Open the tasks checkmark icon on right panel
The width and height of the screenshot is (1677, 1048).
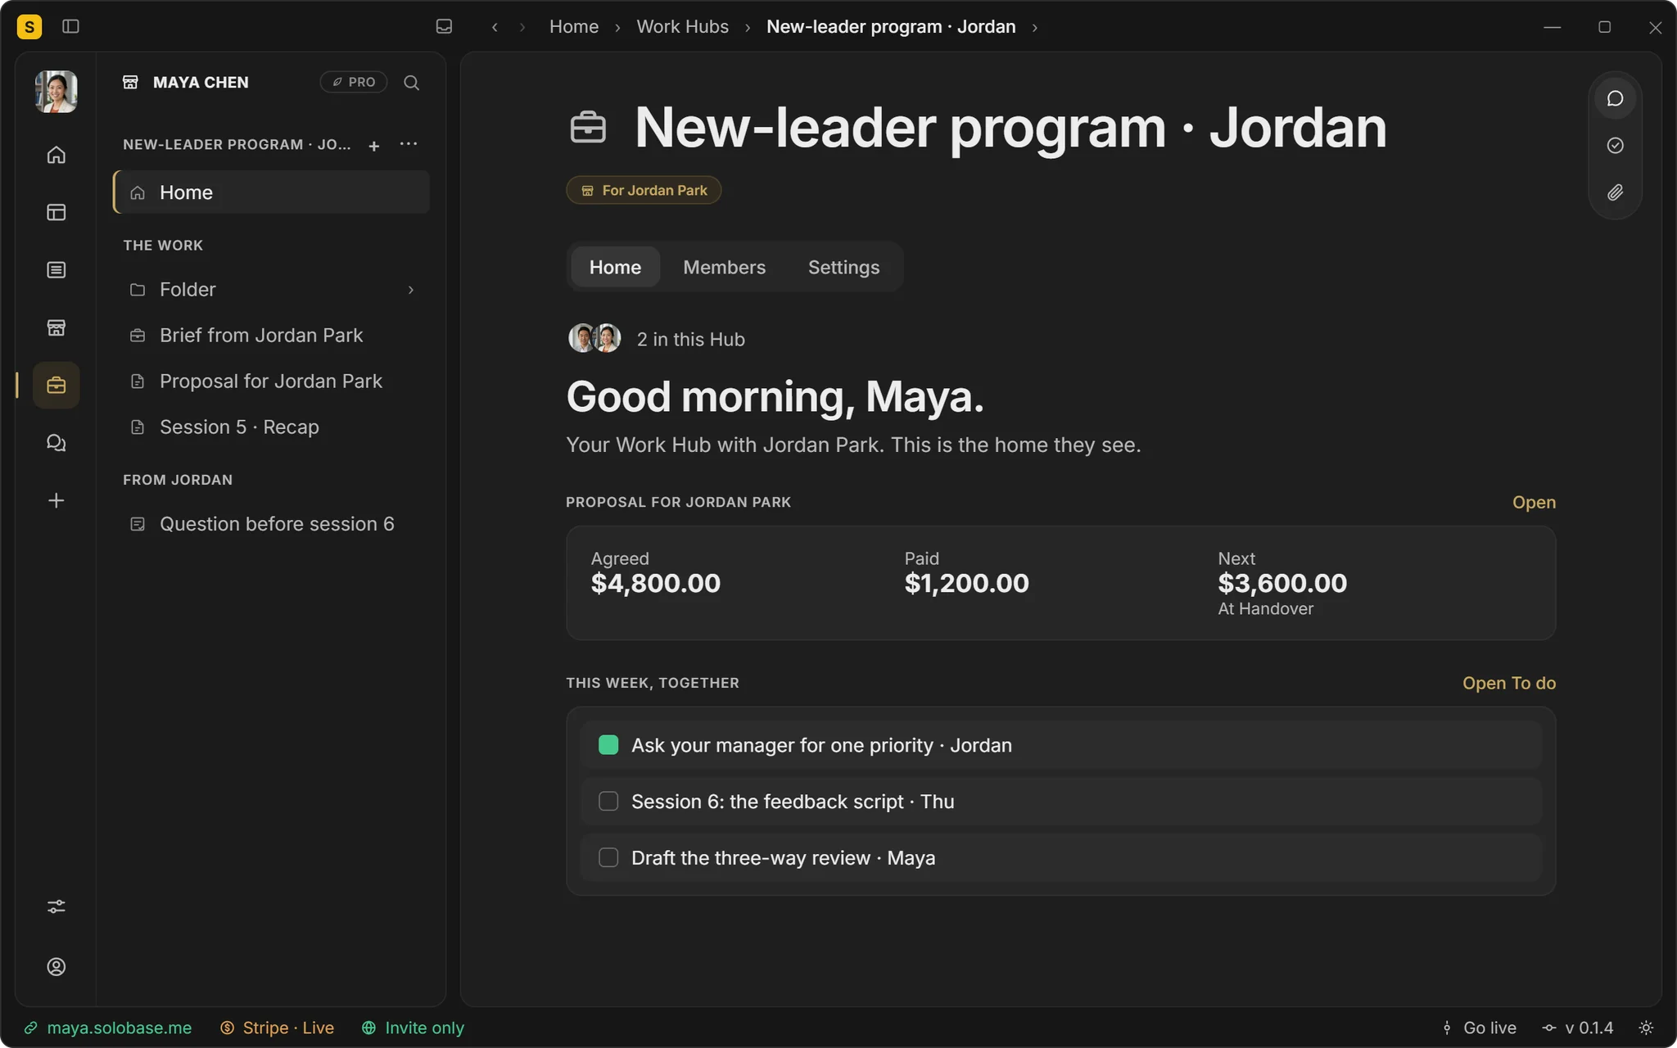click(x=1615, y=146)
